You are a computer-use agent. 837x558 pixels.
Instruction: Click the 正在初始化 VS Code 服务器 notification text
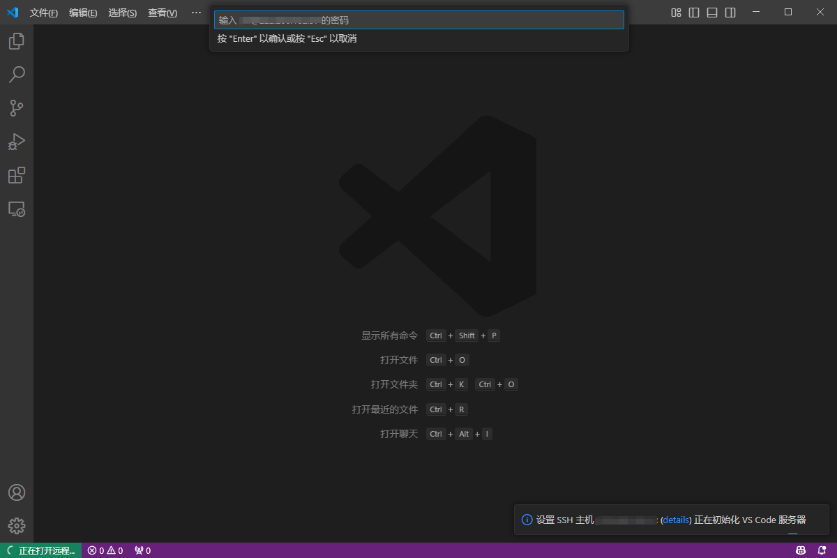(x=750, y=520)
